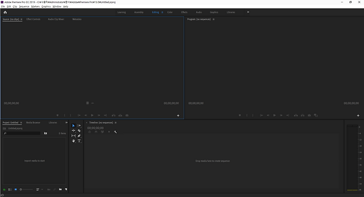Screen dimensions: 364x197
Task: Switch to the Color workspace
Action: 170,12
